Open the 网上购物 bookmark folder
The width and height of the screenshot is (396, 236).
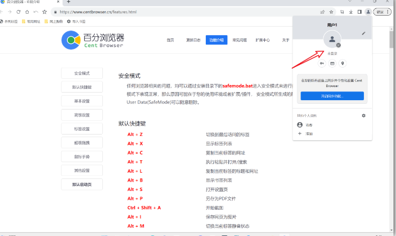[x=53, y=21]
